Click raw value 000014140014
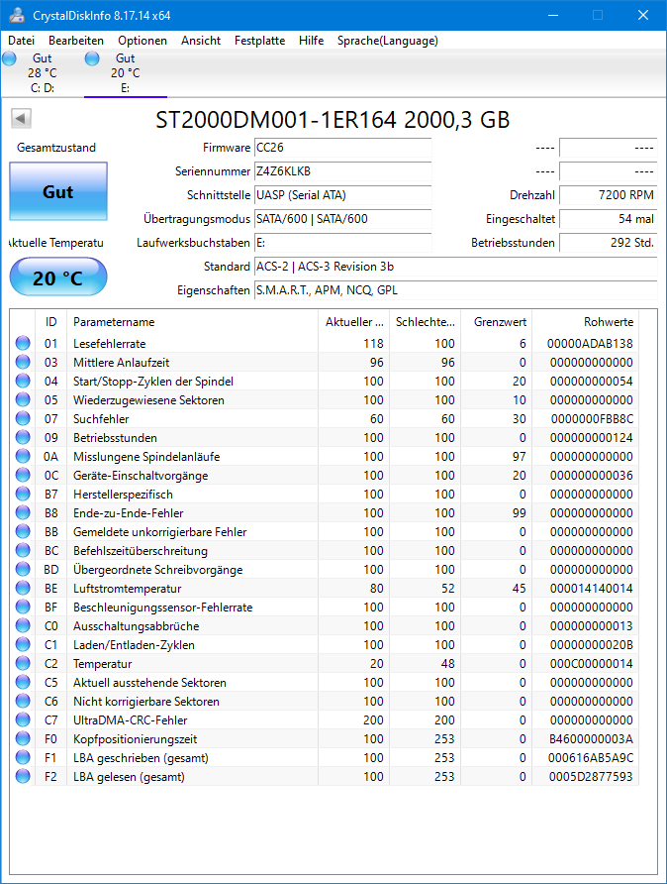 (x=592, y=588)
